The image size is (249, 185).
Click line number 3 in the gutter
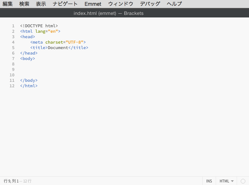(x=13, y=37)
